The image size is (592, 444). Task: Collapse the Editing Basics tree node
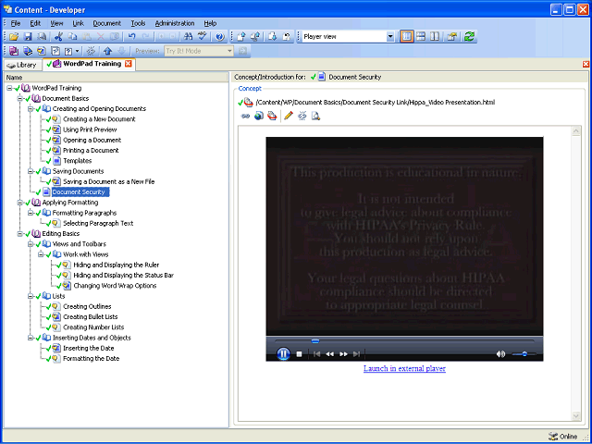pyautogui.click(x=20, y=233)
